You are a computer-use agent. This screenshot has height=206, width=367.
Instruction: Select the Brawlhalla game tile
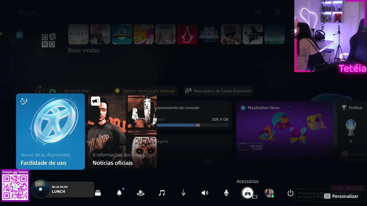(x=122, y=34)
